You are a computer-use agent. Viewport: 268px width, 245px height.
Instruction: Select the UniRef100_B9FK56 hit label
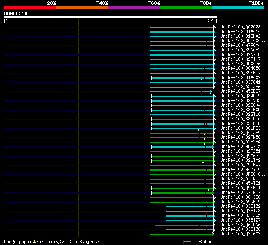(240, 138)
